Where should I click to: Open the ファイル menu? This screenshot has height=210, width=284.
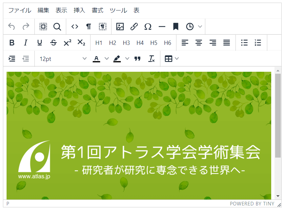coord(20,10)
